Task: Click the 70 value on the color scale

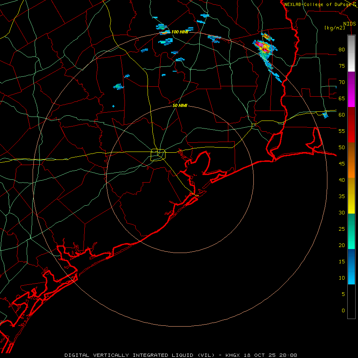Action: point(342,82)
